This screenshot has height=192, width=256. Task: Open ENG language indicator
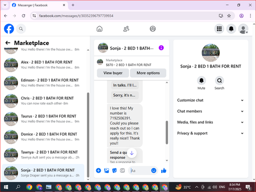[222, 187]
